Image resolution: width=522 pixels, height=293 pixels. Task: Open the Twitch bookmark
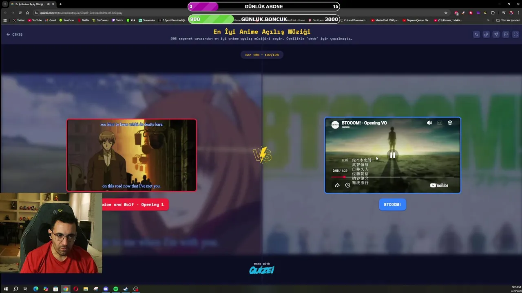coord(117,20)
